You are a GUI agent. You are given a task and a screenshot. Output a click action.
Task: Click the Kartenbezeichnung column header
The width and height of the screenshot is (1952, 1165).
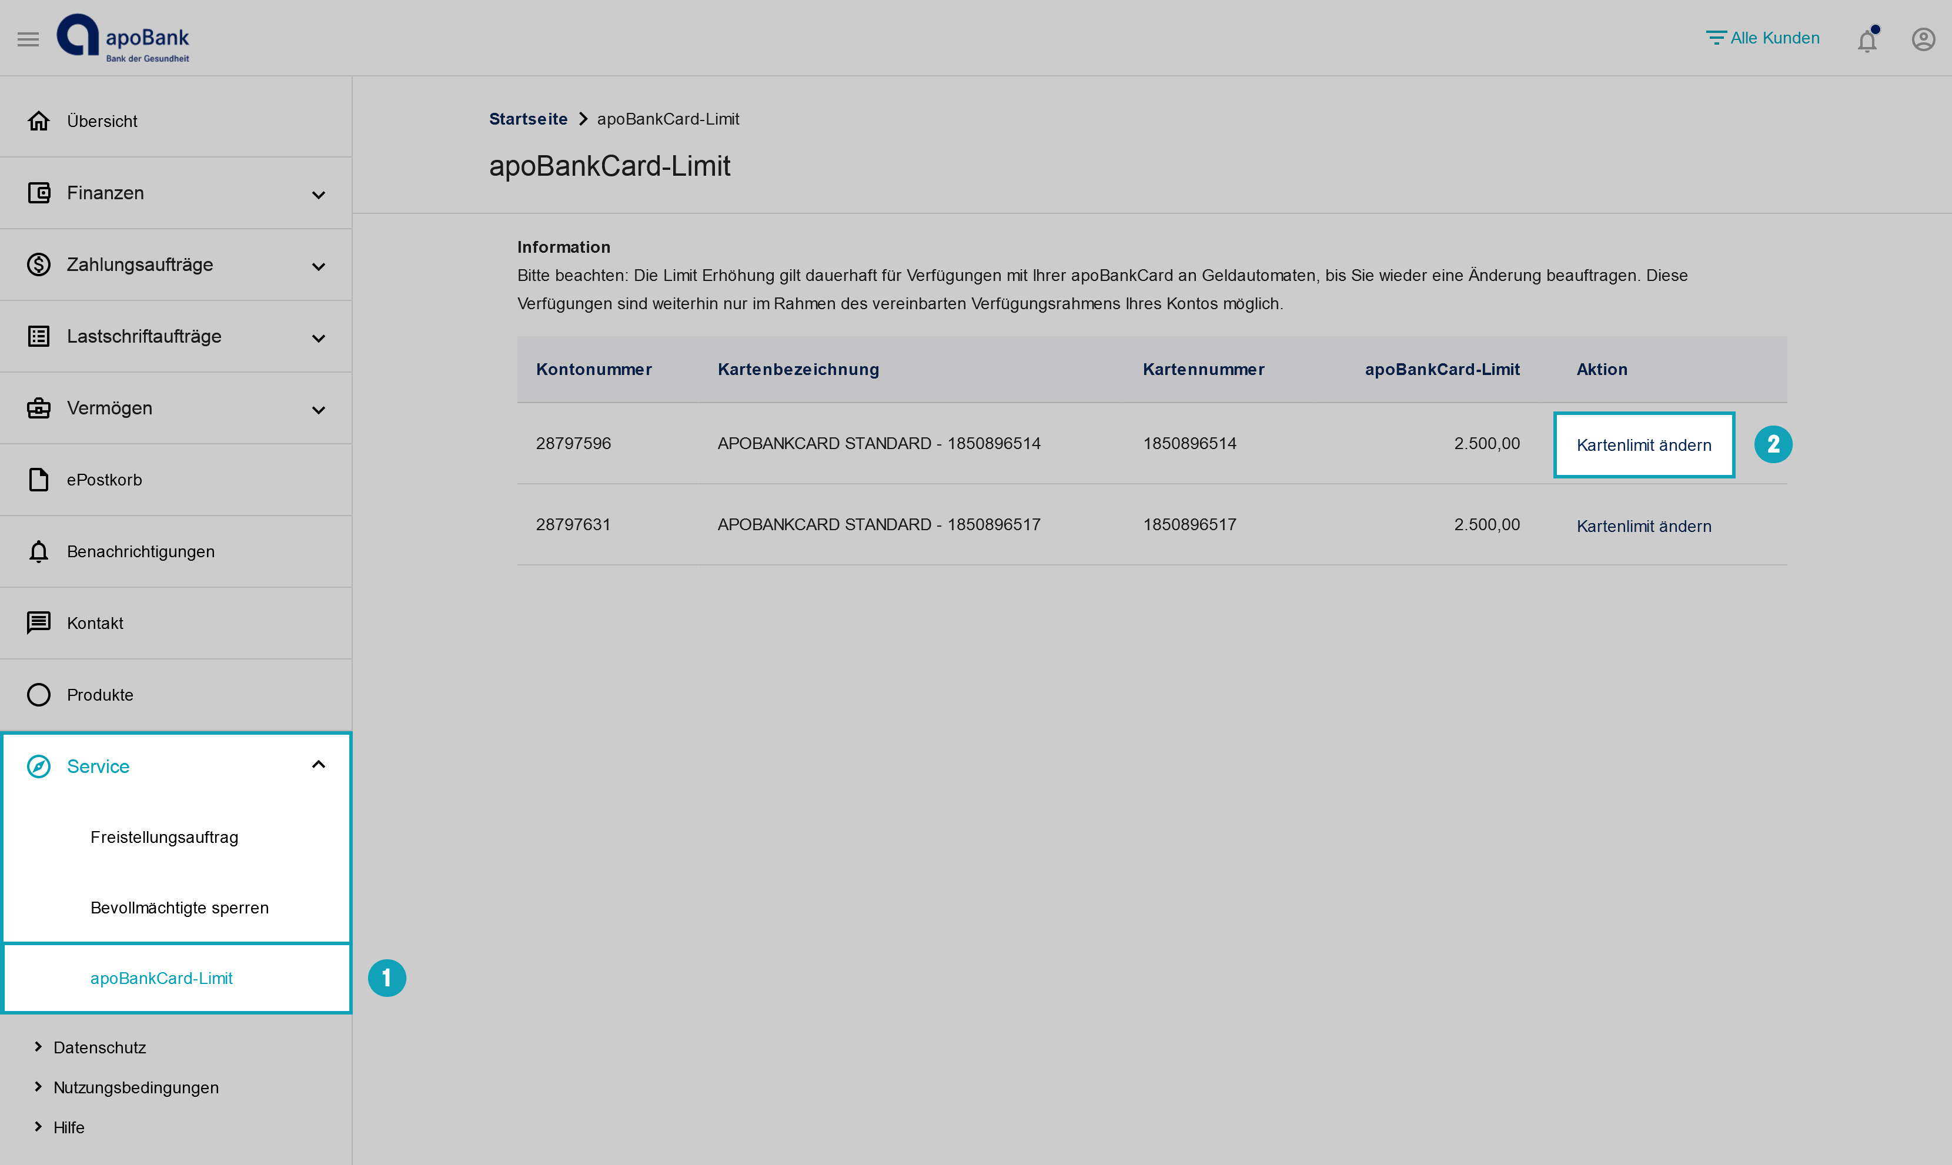[798, 370]
